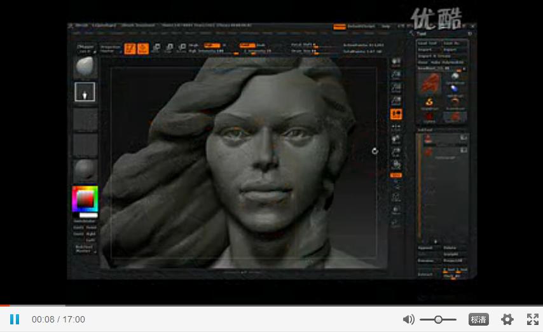Adjust the Rgb Intensity slider

tap(214, 52)
